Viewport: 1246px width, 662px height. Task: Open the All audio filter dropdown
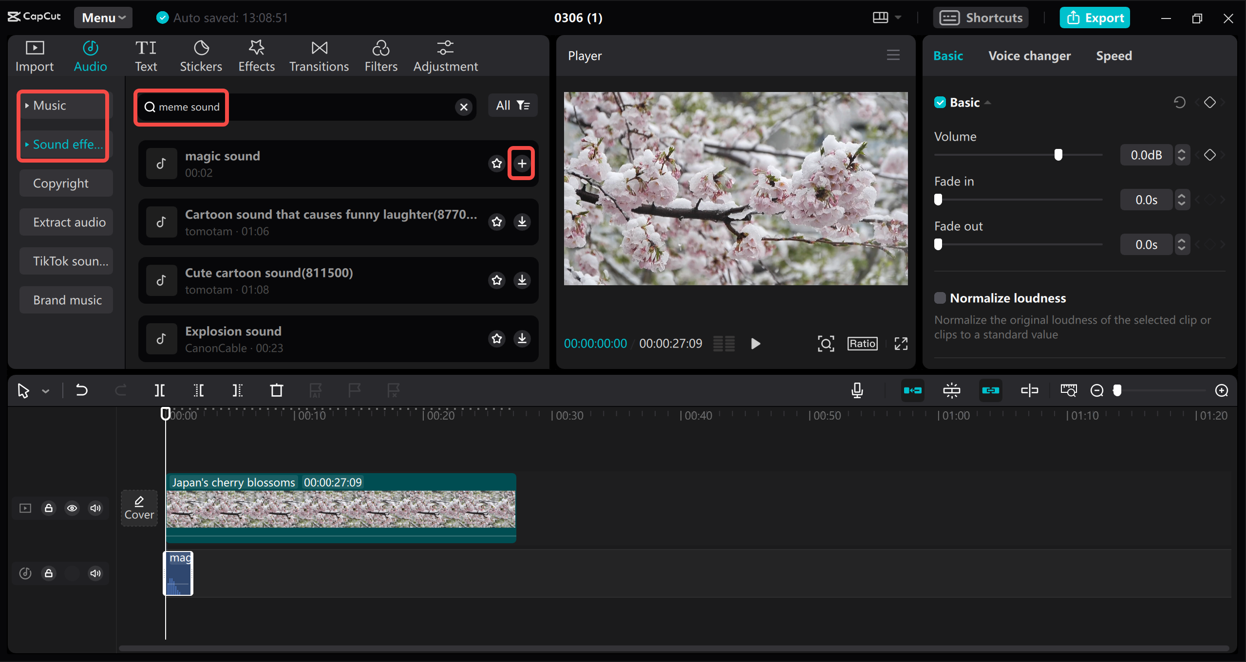[x=512, y=106]
